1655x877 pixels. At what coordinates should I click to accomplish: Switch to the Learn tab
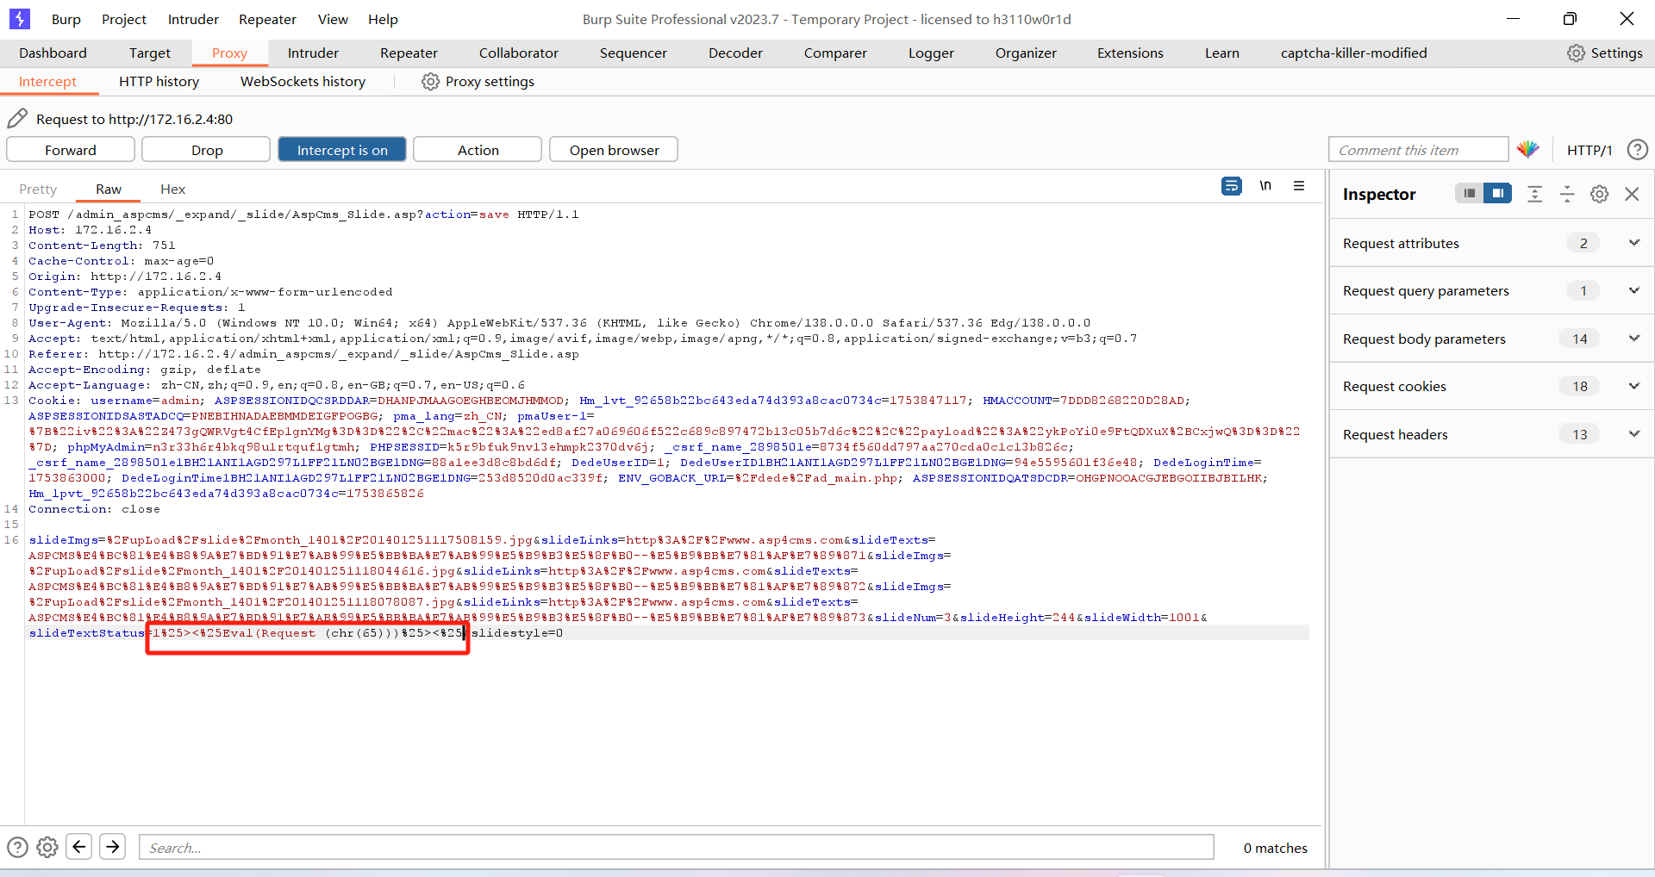click(1222, 53)
